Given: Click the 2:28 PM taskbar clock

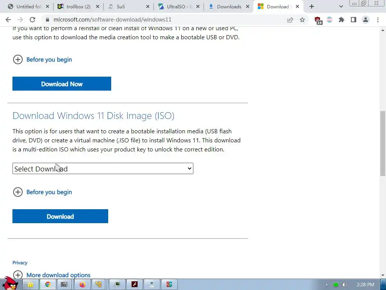Looking at the screenshot, I should pyautogui.click(x=365, y=285).
